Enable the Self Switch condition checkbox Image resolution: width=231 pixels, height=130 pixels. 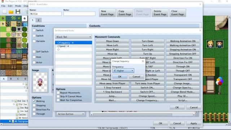pyautogui.click(x=34, y=51)
